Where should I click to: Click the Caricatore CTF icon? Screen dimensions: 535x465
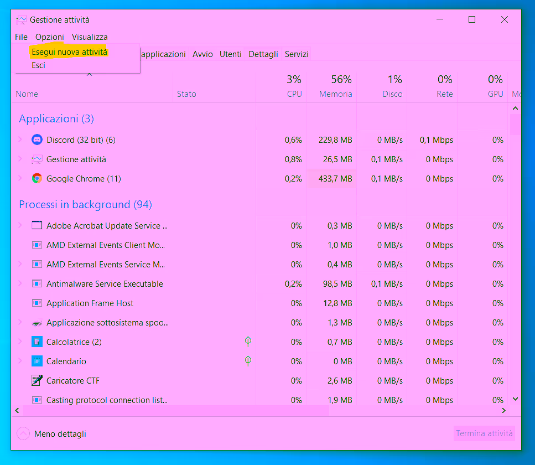tap(37, 381)
